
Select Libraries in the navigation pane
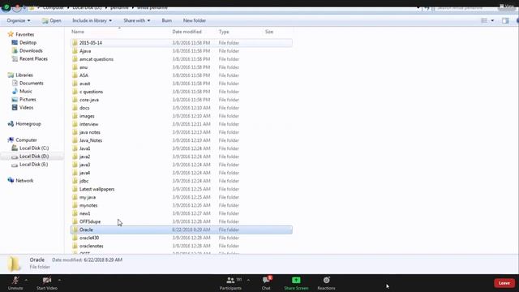20,75
